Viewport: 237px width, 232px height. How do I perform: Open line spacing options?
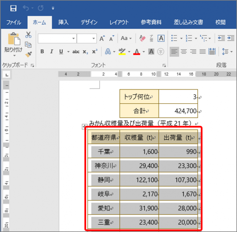pyautogui.click(x=225, y=52)
